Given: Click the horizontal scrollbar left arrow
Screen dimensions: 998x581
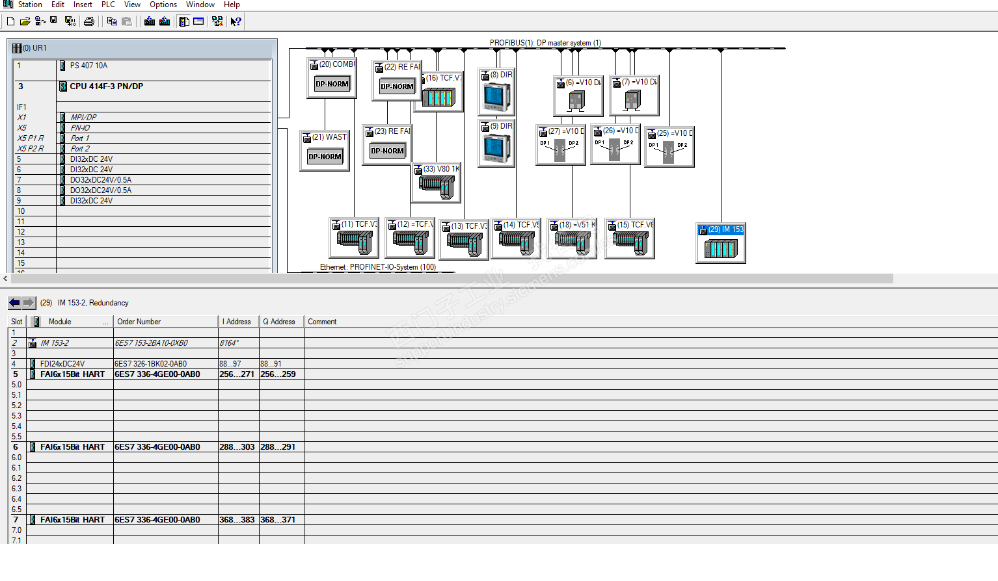Looking at the screenshot, I should [5, 279].
